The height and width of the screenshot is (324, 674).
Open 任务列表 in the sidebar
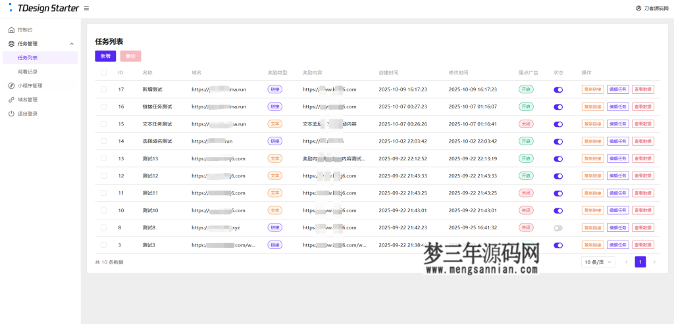40,57
